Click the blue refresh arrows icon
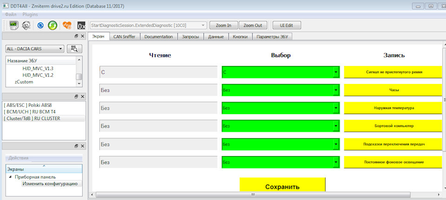446x200 pixels. (x=40, y=25)
